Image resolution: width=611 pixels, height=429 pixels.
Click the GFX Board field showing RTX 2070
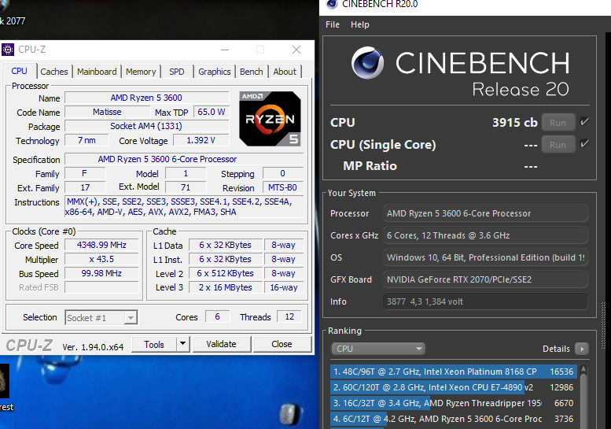485,279
